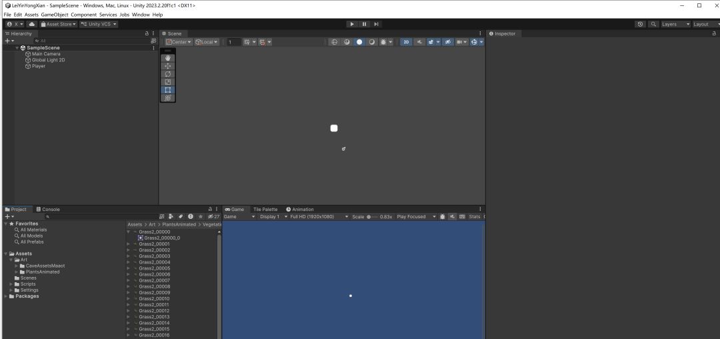The image size is (720, 339).
Task: Select the Move tool in Scene
Action: [x=168, y=66]
